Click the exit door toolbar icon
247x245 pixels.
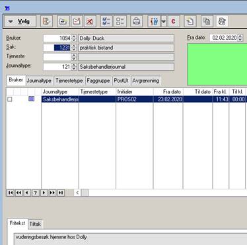46,21
